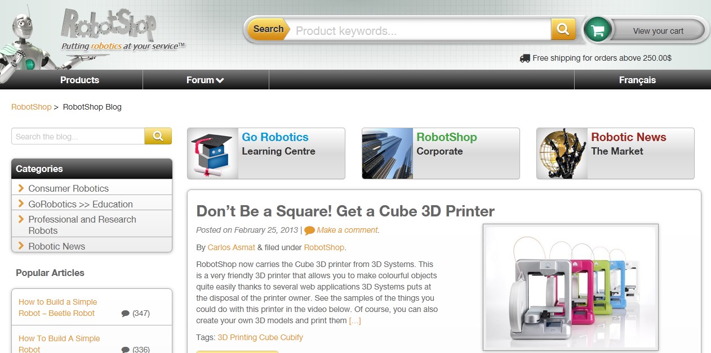Open the Products menu

pyautogui.click(x=79, y=80)
